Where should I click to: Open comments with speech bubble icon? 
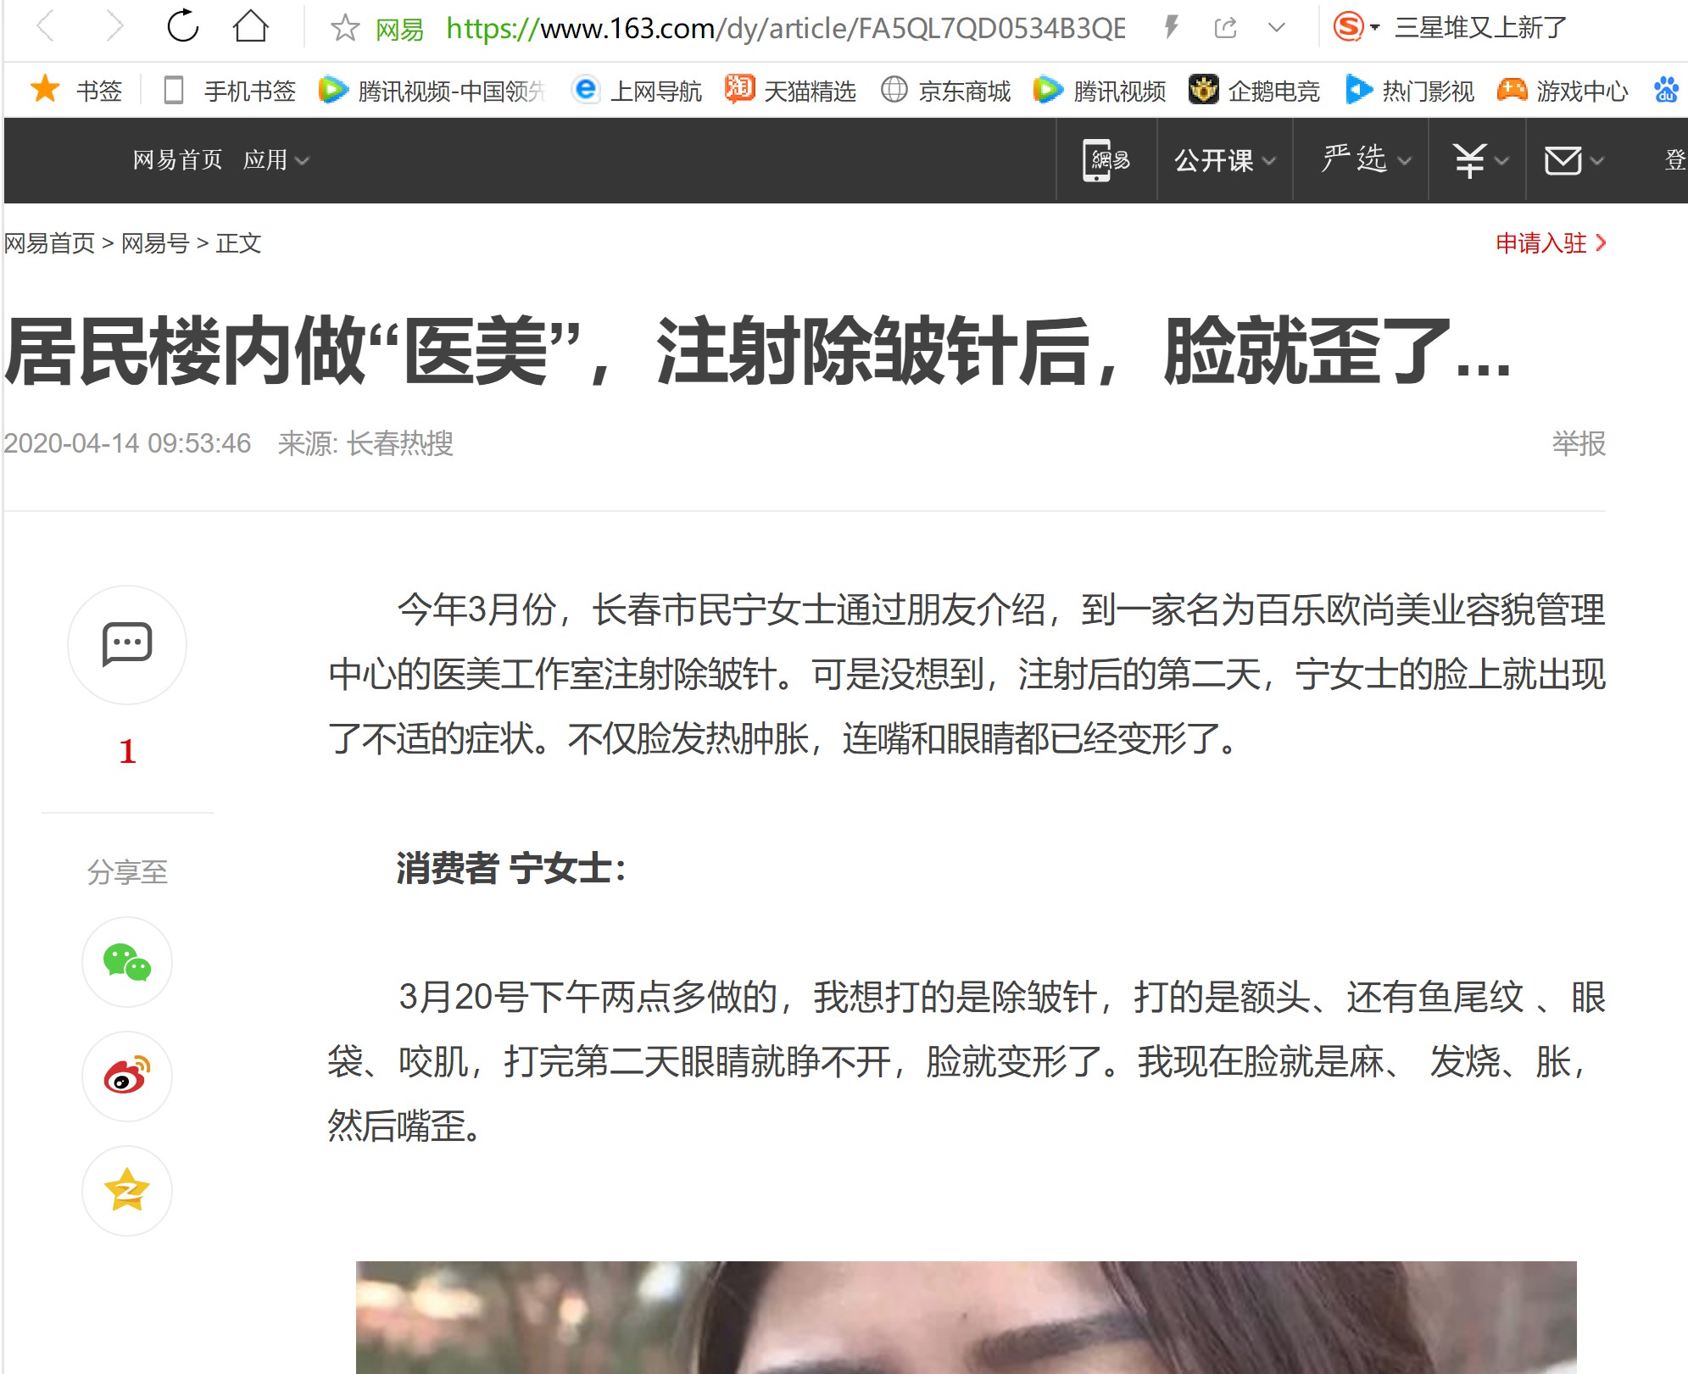click(127, 645)
